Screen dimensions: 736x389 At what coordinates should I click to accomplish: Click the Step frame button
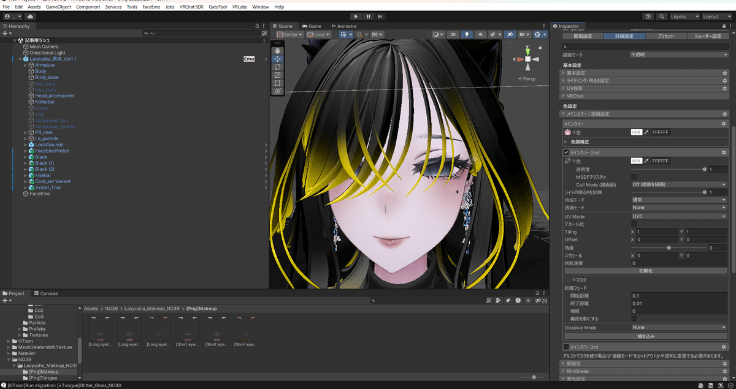pyautogui.click(x=380, y=17)
